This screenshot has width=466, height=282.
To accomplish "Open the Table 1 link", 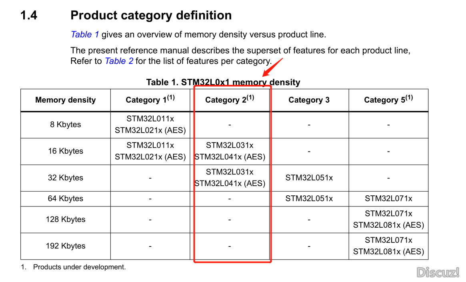I will click(85, 34).
